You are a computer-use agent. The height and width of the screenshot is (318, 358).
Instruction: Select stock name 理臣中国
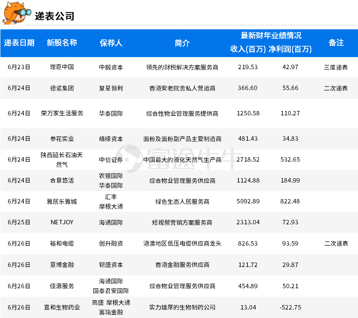tap(62, 67)
